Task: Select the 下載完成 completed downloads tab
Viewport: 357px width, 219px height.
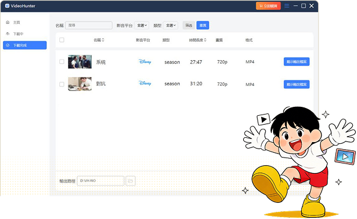Action: pyautogui.click(x=25, y=45)
